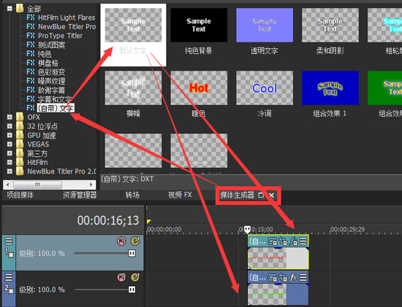
Task: Open generated media icon on track 1 clip
Action: click(273, 241)
